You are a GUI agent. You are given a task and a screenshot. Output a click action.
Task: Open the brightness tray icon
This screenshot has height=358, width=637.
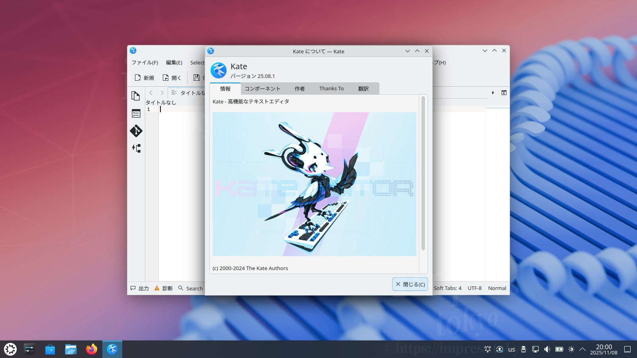tap(571, 349)
